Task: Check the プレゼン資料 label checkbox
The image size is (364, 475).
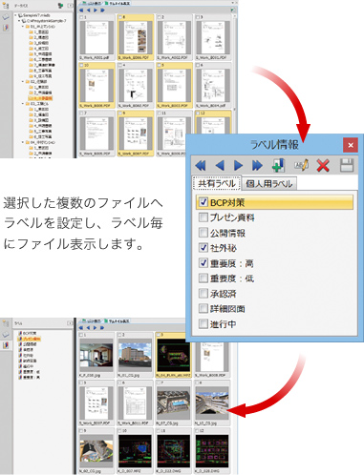Action: [x=203, y=217]
